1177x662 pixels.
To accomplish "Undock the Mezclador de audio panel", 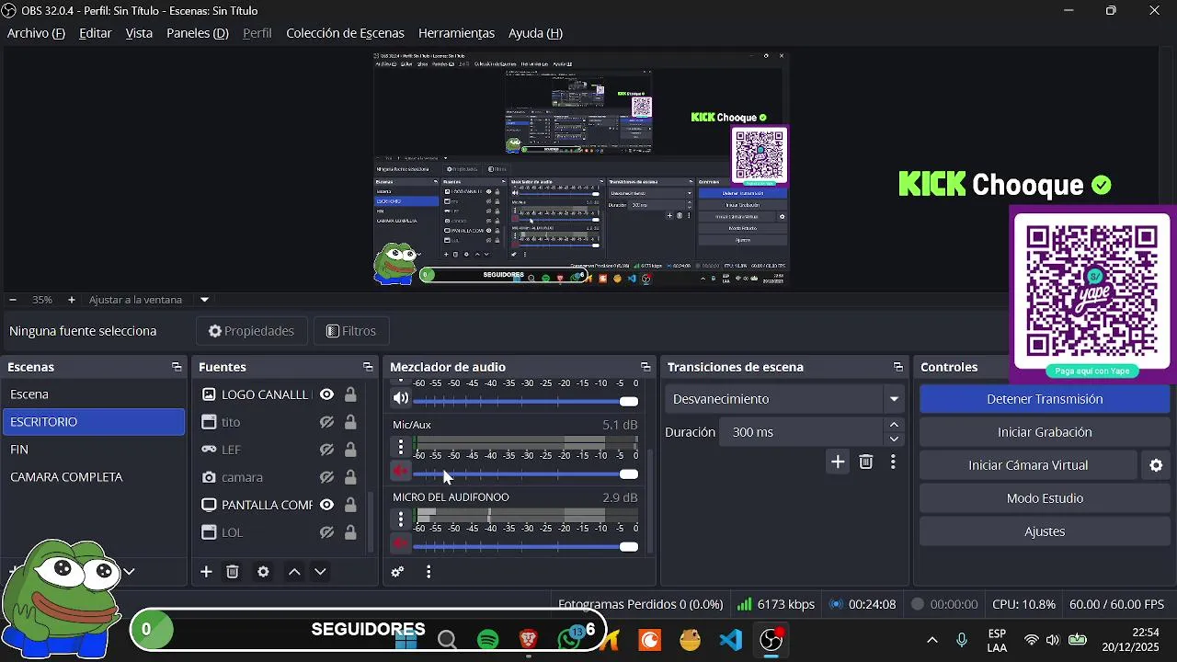I will pos(646,367).
